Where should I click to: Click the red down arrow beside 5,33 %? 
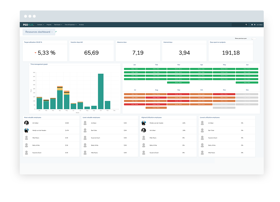[35, 53]
